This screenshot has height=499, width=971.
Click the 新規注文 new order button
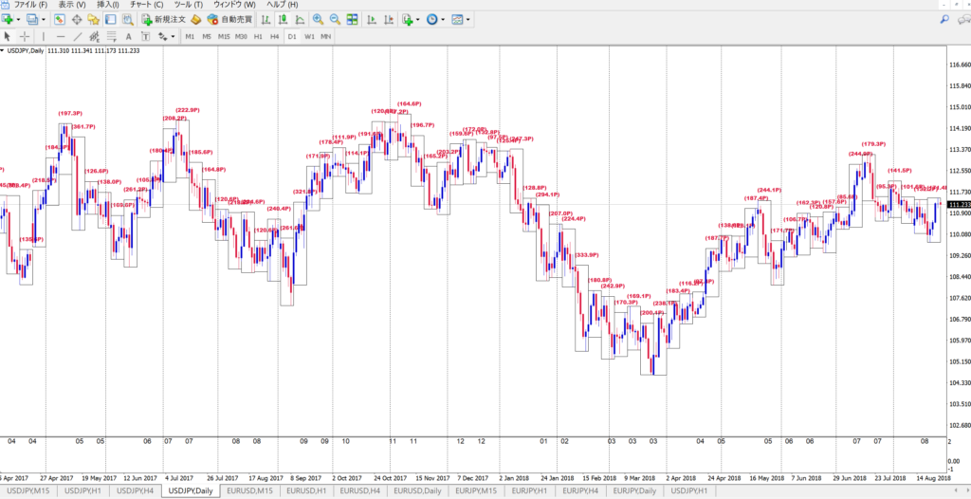163,19
